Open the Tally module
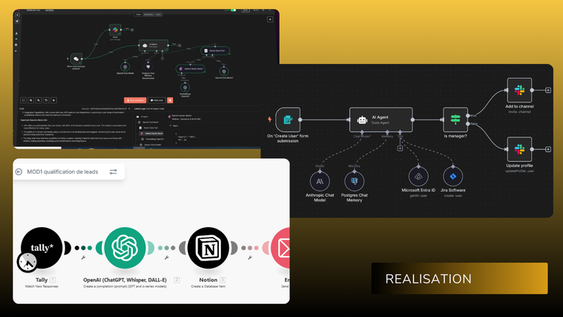Image resolution: width=563 pixels, height=317 pixels. (42, 248)
